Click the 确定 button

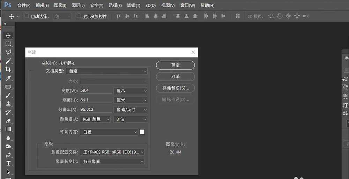tap(175, 65)
